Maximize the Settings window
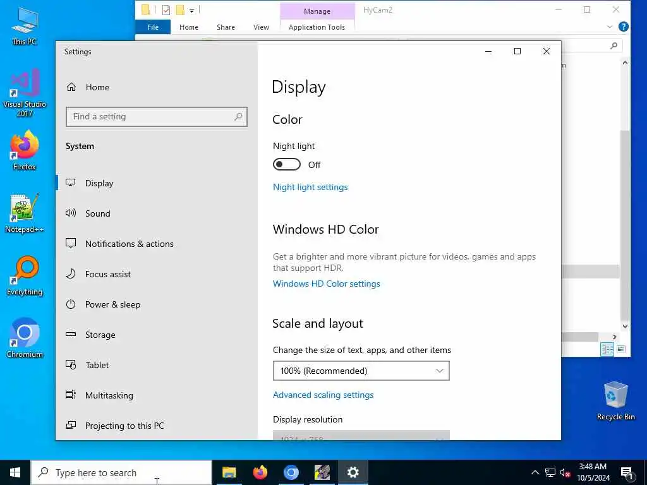Viewport: 647px width, 485px height. [x=517, y=51]
